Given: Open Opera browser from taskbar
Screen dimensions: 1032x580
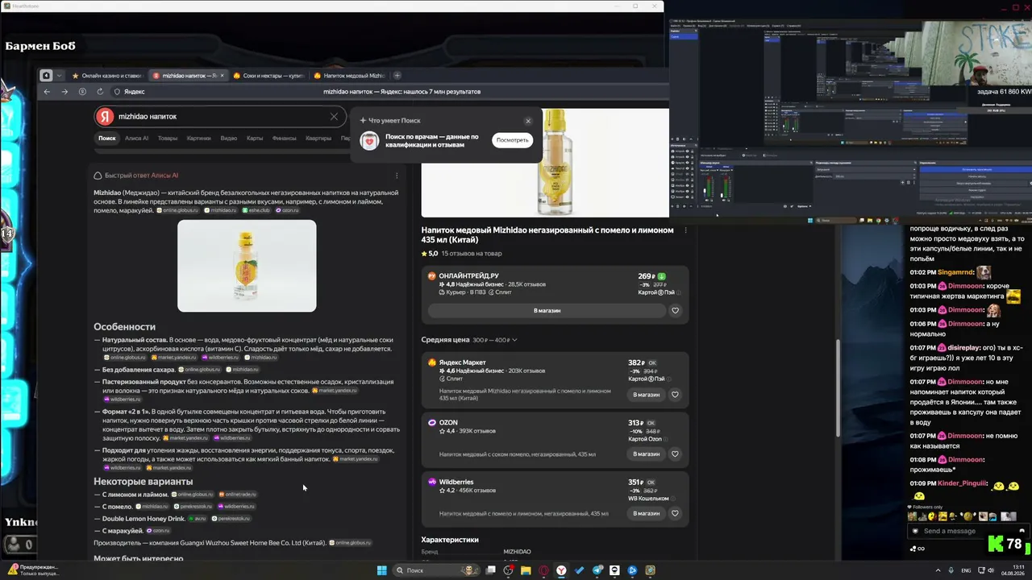Looking at the screenshot, I should click(x=543, y=570).
